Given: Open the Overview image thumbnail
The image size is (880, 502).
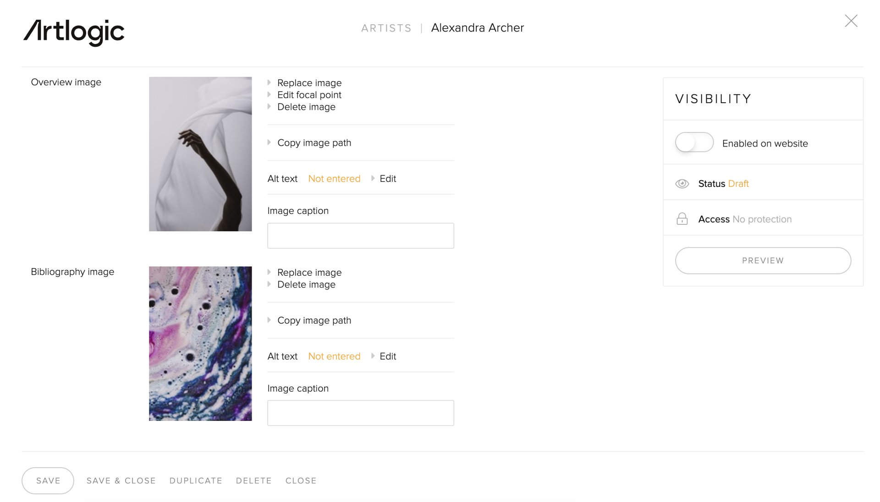Looking at the screenshot, I should (x=200, y=154).
